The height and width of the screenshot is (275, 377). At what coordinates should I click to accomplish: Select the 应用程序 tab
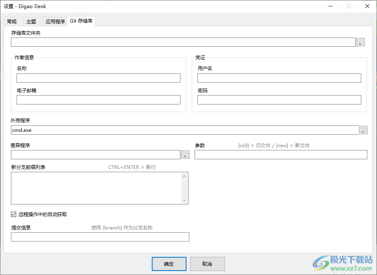coord(55,22)
